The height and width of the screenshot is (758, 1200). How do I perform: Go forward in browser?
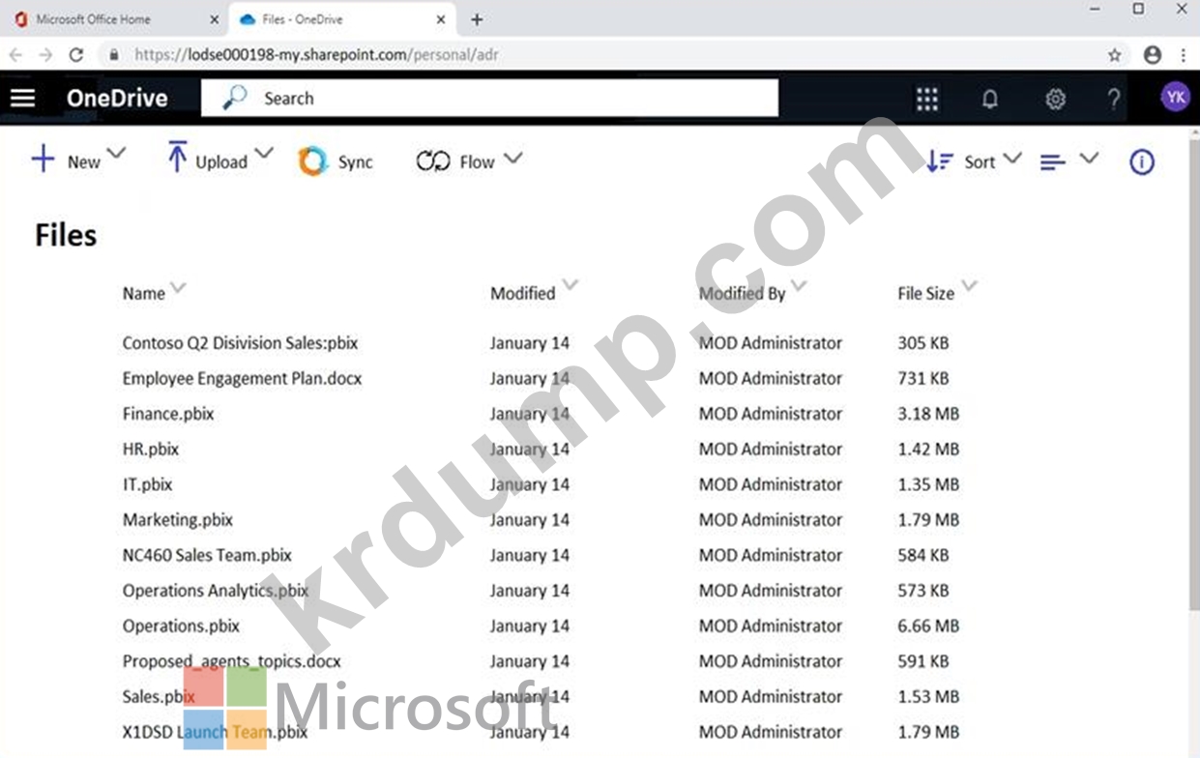point(45,55)
